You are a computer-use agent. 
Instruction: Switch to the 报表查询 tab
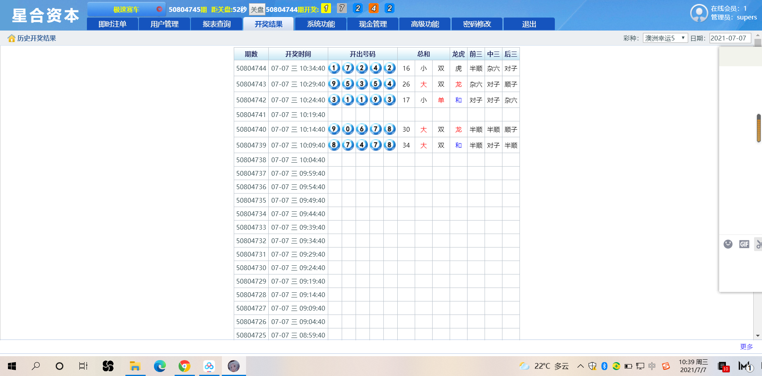tap(217, 24)
